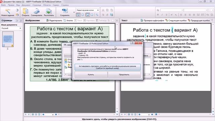Click the font style icon left of font box

coord(158,10)
